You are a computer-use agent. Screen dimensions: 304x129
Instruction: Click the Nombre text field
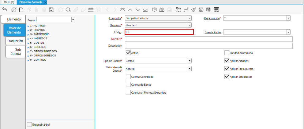pyautogui.click(x=208, y=39)
